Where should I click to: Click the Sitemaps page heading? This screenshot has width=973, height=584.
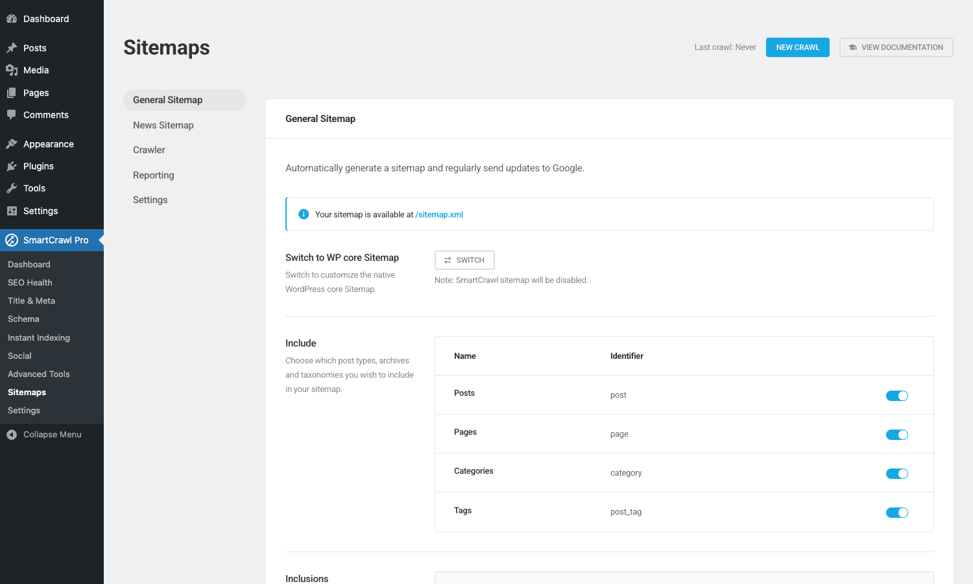(x=167, y=47)
